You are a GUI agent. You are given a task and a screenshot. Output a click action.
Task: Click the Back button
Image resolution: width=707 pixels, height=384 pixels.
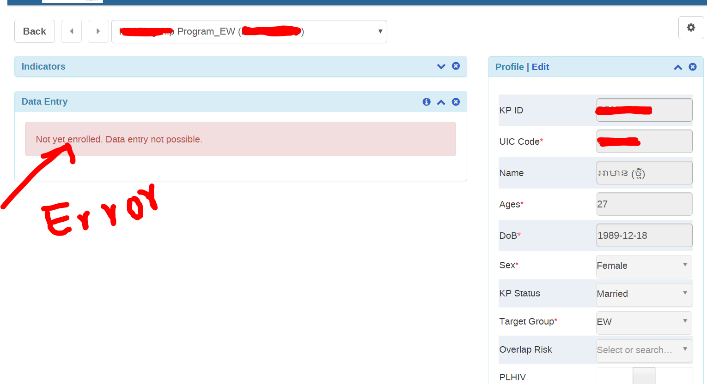click(x=35, y=31)
